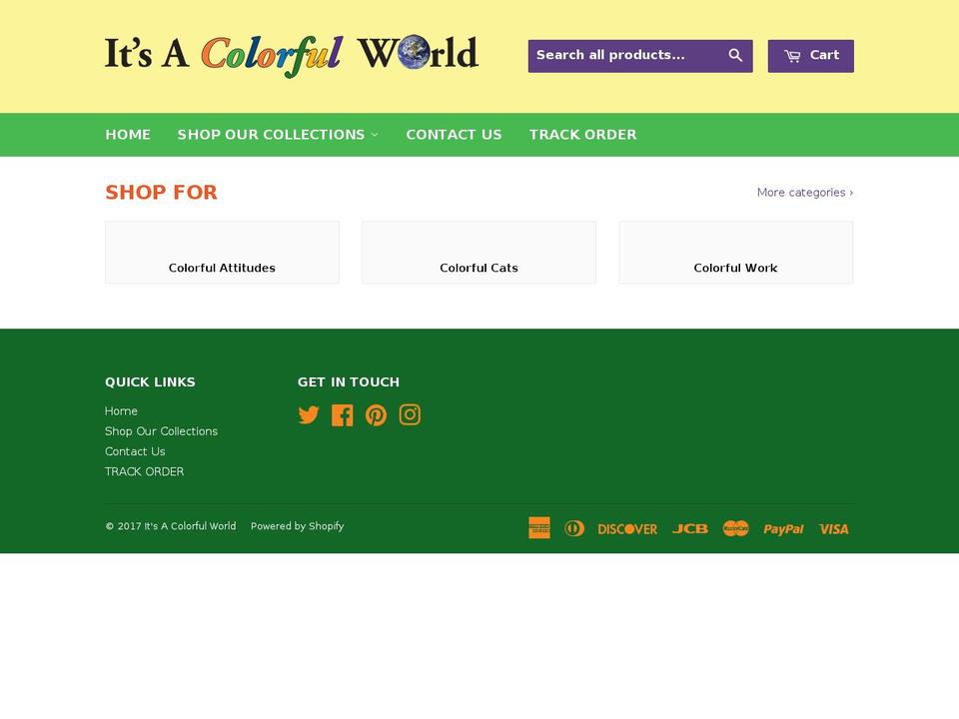This screenshot has width=959, height=719.
Task: Follow the Powered by Shopify link
Action: tap(298, 526)
